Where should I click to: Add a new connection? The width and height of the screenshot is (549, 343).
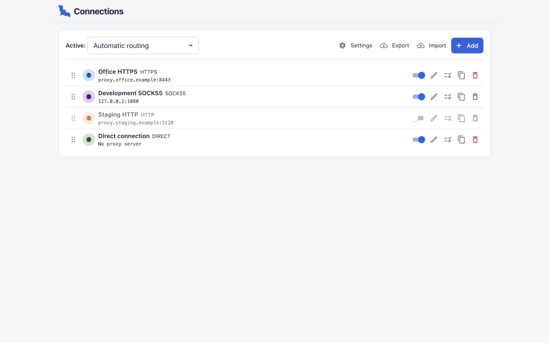(x=467, y=45)
